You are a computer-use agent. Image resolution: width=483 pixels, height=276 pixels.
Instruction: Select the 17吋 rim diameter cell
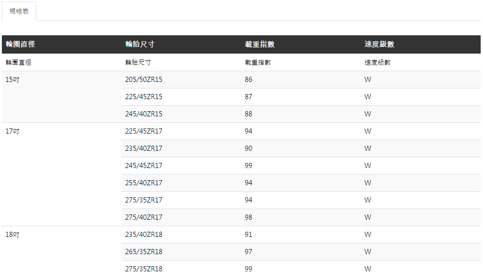point(13,131)
